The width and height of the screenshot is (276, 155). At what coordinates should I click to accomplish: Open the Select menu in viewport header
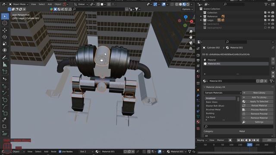pos(42,4)
